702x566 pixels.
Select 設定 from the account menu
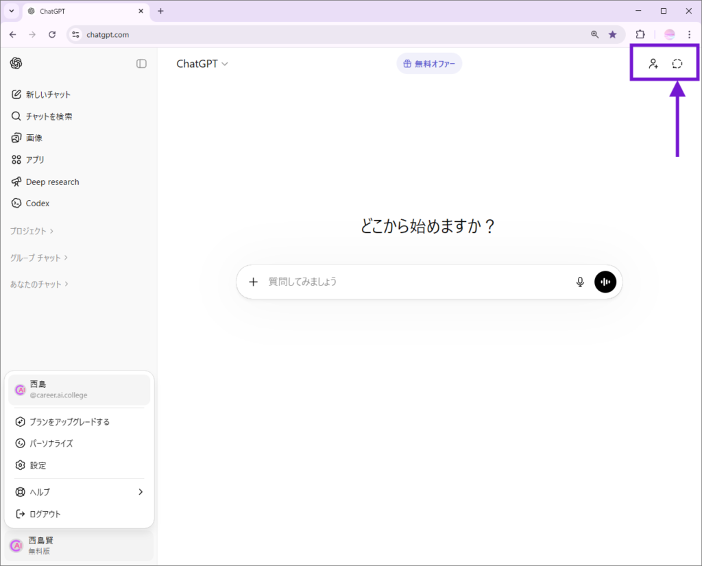(x=38, y=465)
